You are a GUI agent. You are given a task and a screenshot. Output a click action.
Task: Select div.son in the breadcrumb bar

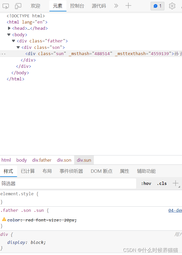coord(64,160)
